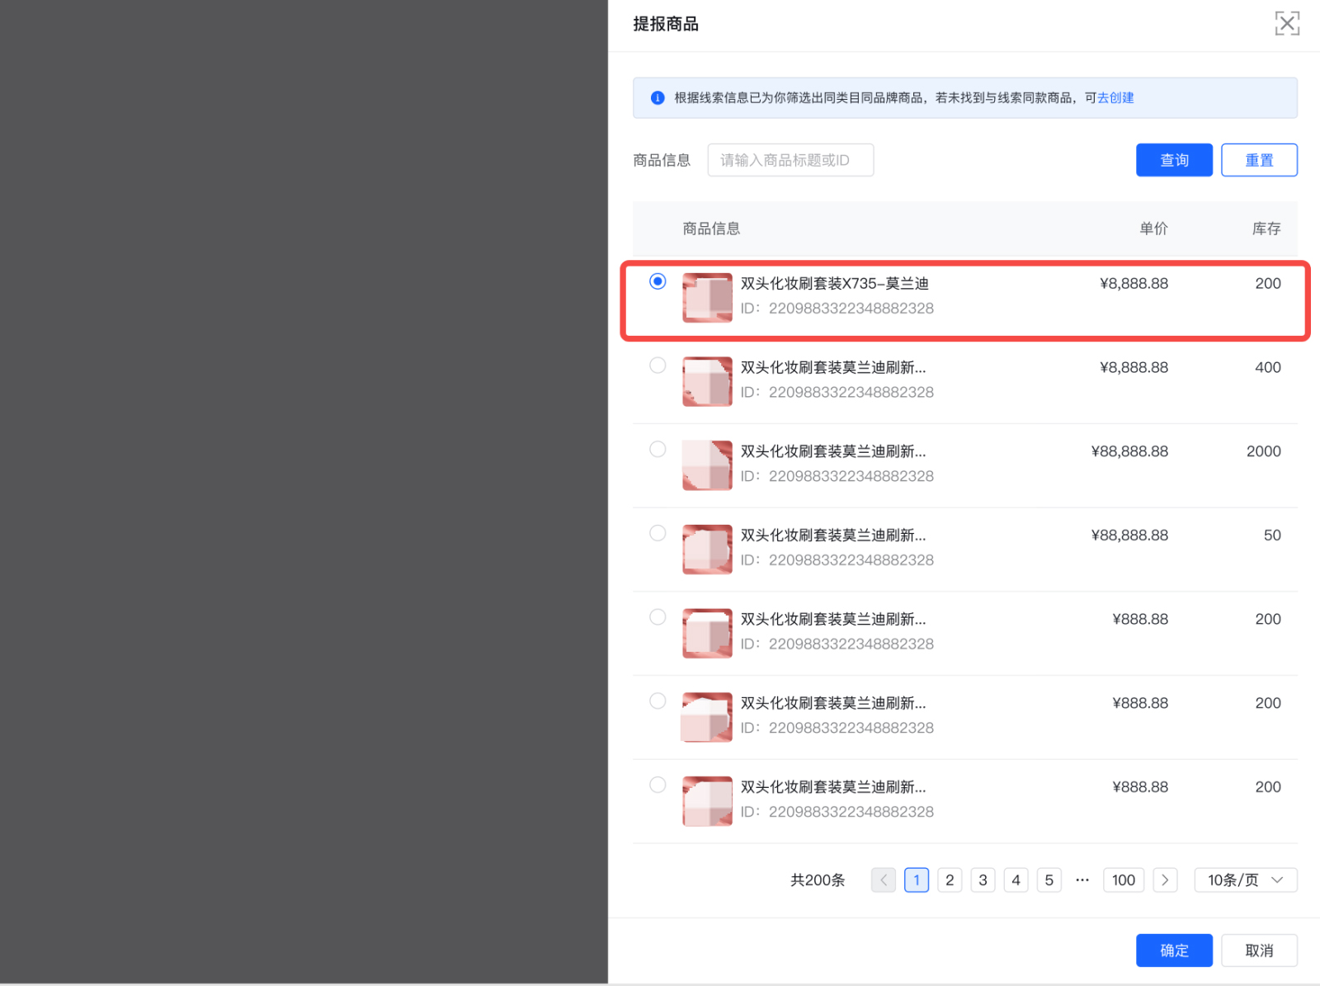
Task: Click the info icon in the notice banner
Action: tap(658, 97)
